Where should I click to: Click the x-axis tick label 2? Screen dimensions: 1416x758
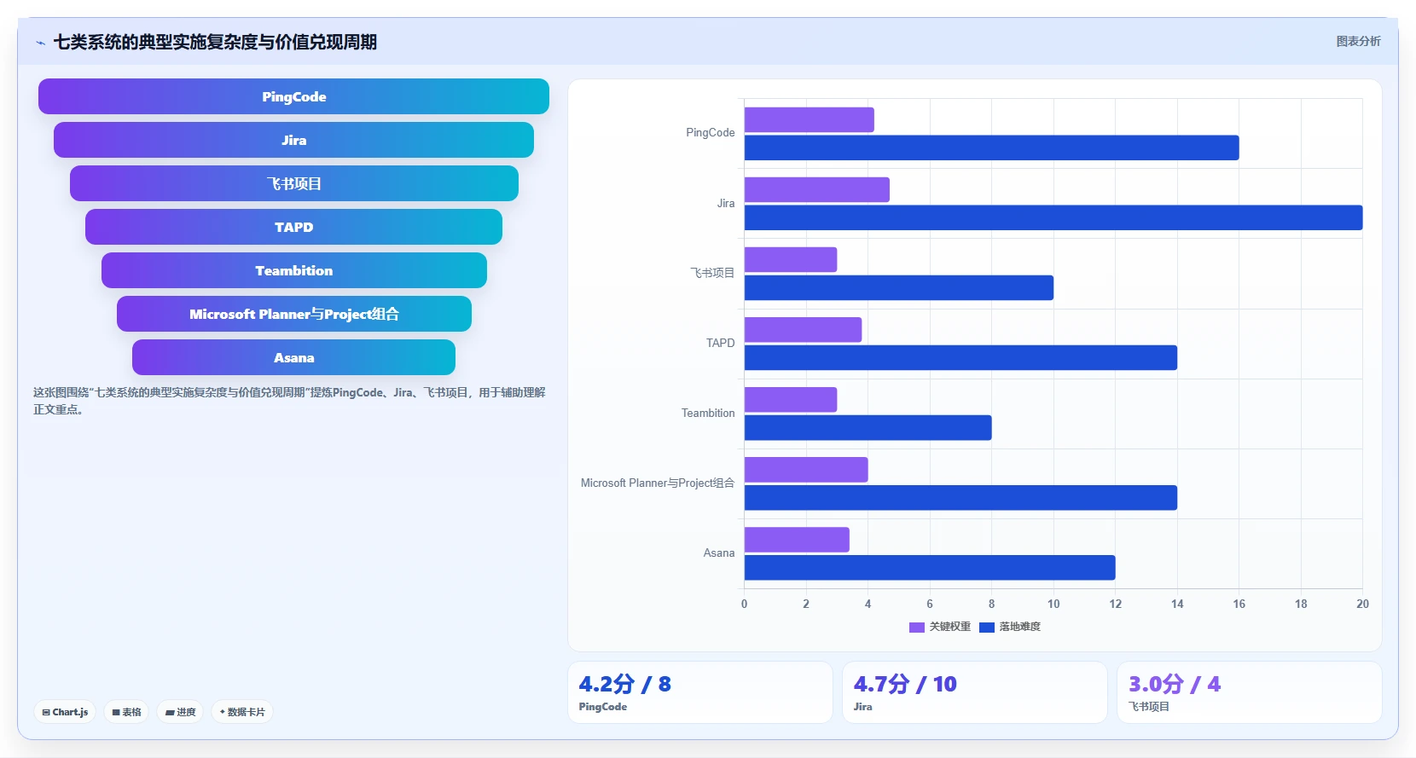point(806,604)
